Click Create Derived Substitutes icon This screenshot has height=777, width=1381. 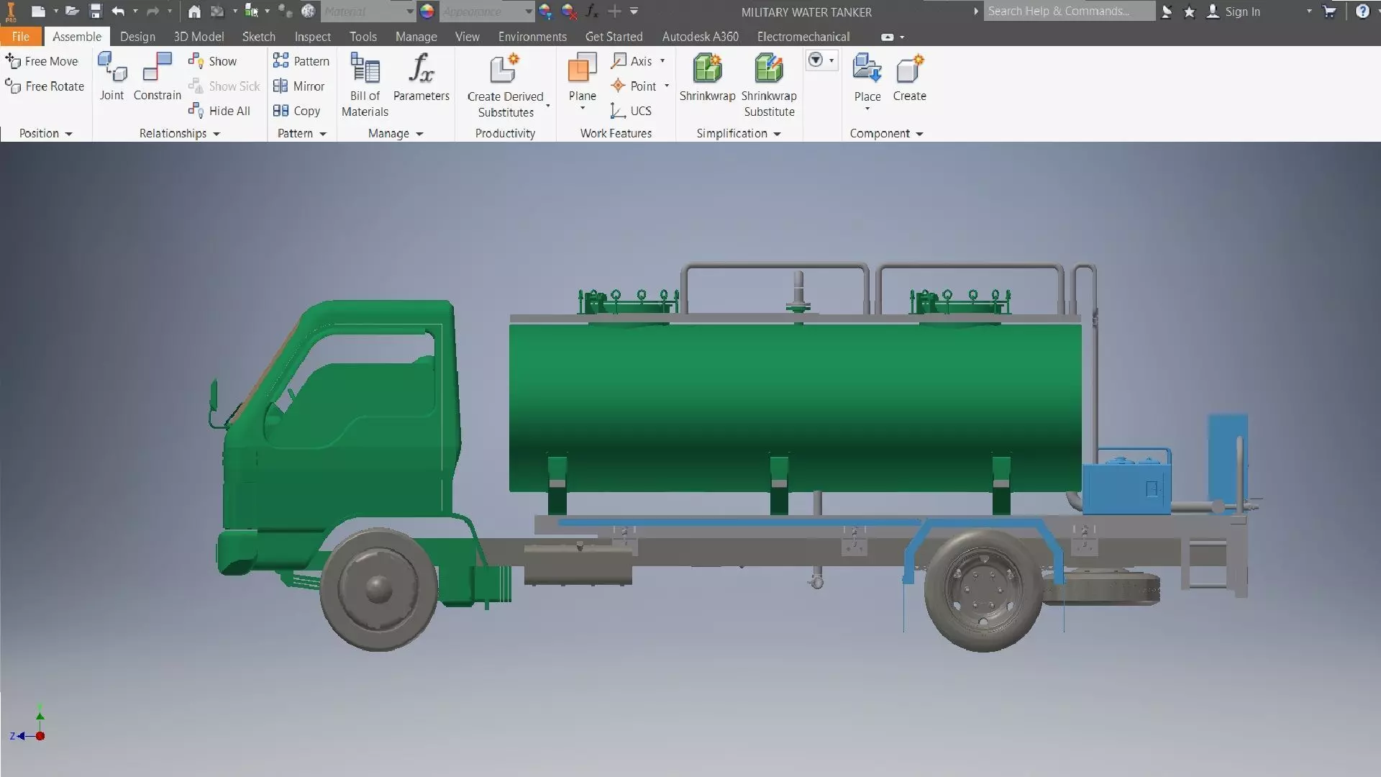(x=505, y=69)
